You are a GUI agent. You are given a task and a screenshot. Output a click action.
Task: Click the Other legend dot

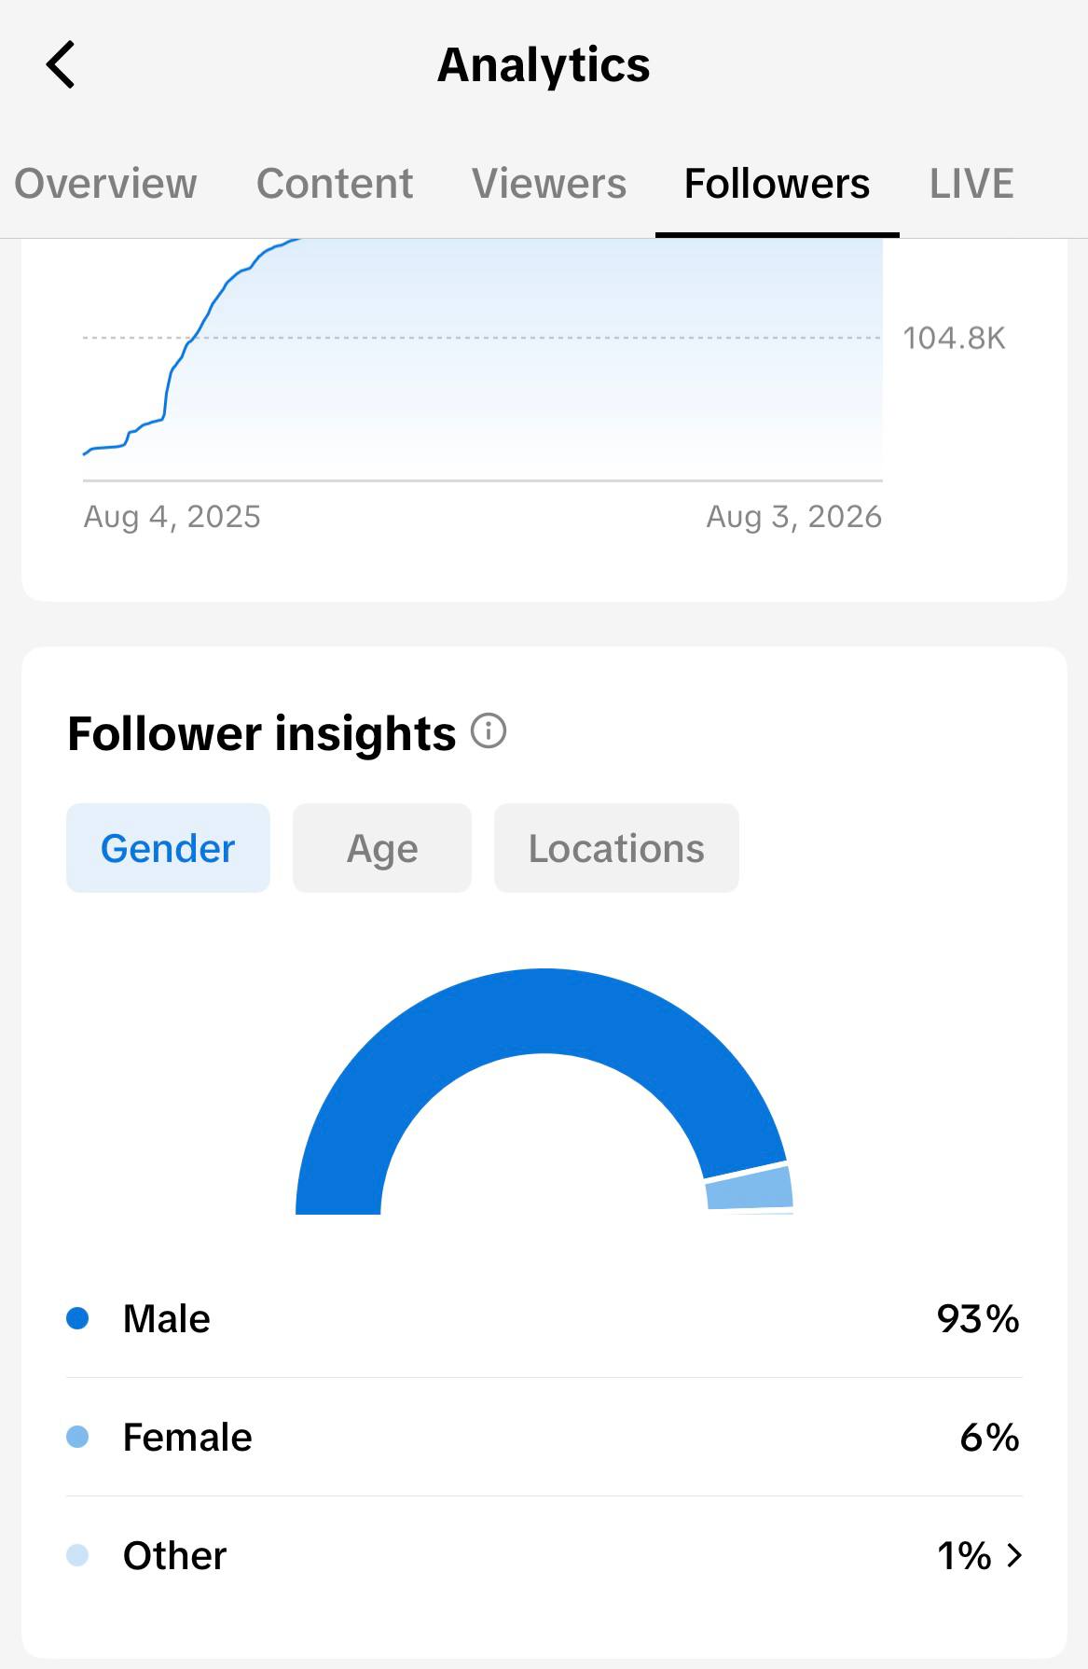coord(77,1555)
